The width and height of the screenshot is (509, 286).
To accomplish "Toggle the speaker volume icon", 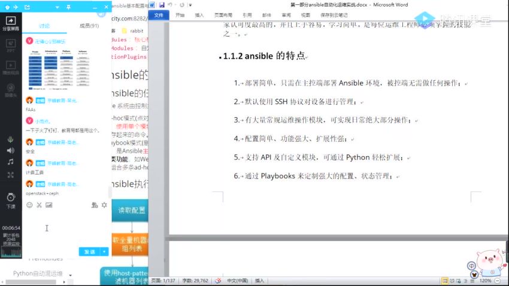I will point(11,150).
